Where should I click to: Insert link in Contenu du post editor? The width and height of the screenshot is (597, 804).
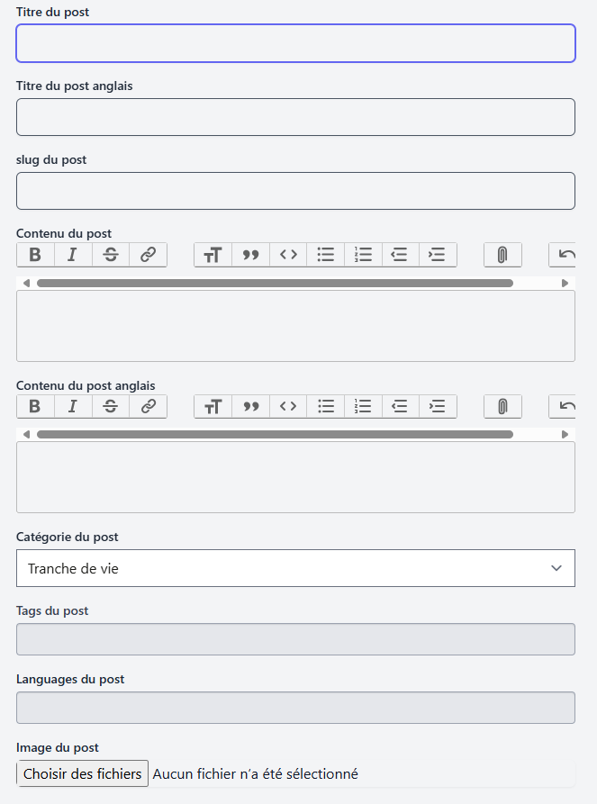(x=149, y=255)
